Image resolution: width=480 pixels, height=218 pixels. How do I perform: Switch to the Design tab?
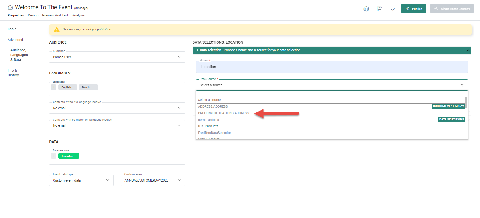[x=33, y=15]
